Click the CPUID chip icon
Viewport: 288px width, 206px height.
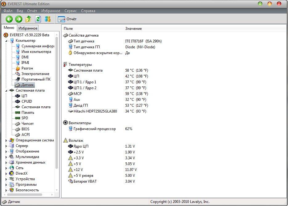18,101
